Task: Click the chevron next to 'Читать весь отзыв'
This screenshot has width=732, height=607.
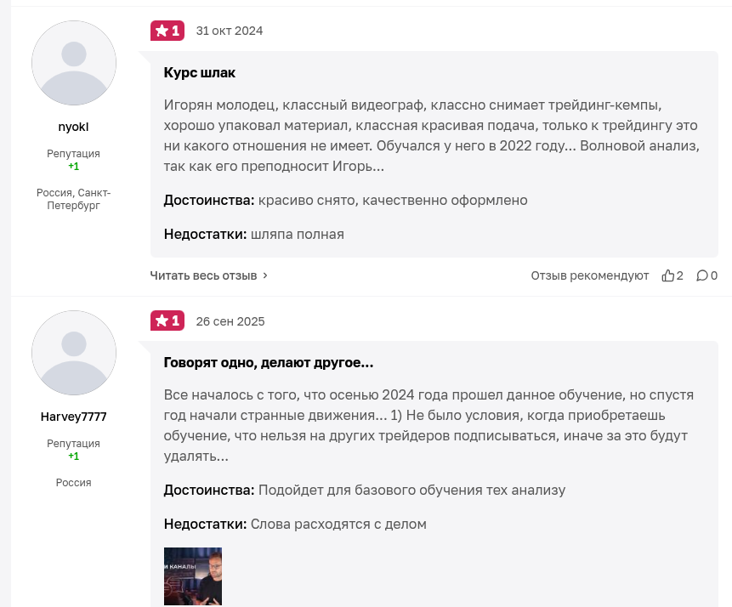Action: click(x=265, y=275)
